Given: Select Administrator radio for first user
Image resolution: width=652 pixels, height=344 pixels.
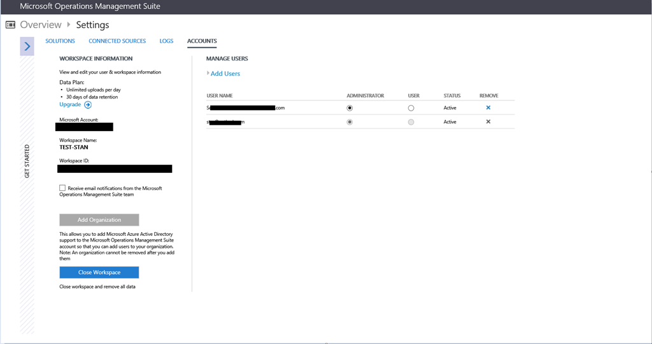Looking at the screenshot, I should tap(350, 108).
